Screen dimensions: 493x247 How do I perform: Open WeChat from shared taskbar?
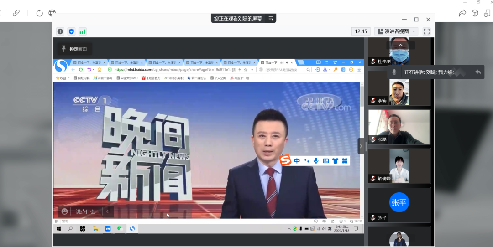tap(120, 229)
